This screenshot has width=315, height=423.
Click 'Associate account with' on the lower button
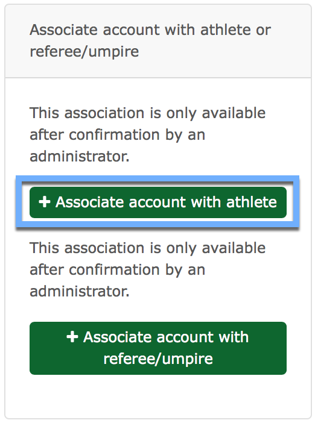(166, 337)
